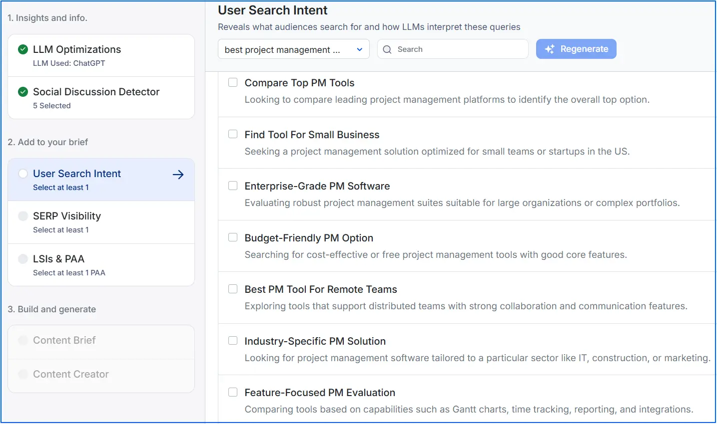This screenshot has width=717, height=424.
Task: Click the circle indicator beside SERP Visibility
Action: click(22, 216)
